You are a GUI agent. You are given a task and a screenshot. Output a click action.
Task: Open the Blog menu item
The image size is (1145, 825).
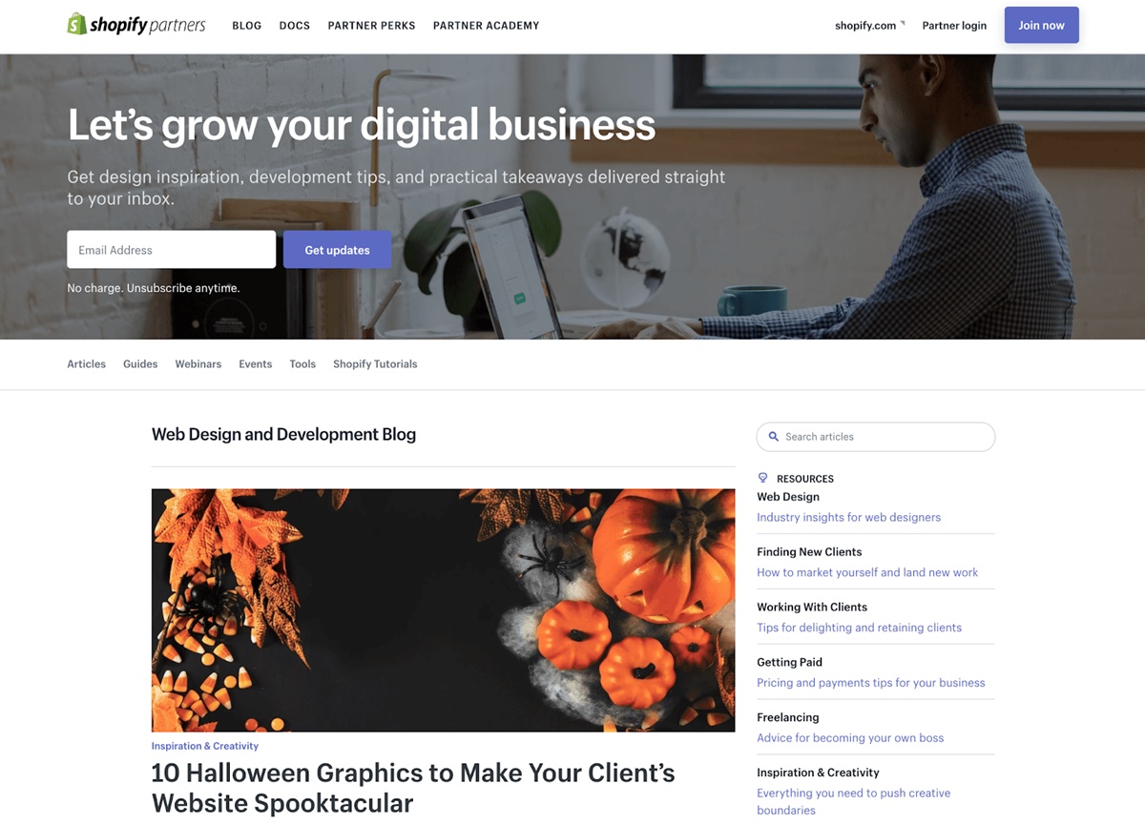pos(246,26)
